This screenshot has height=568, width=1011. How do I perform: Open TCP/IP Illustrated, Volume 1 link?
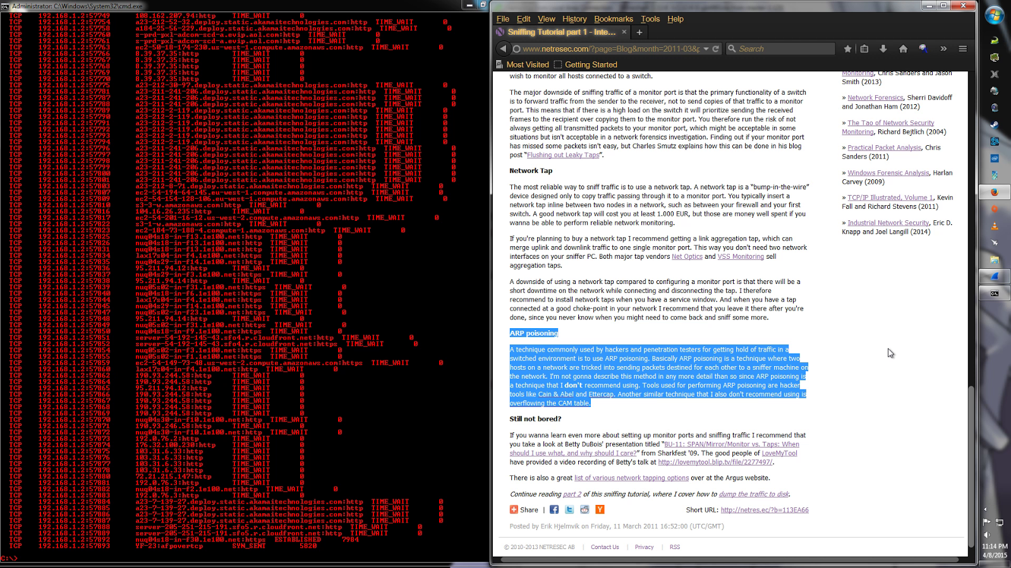click(890, 198)
